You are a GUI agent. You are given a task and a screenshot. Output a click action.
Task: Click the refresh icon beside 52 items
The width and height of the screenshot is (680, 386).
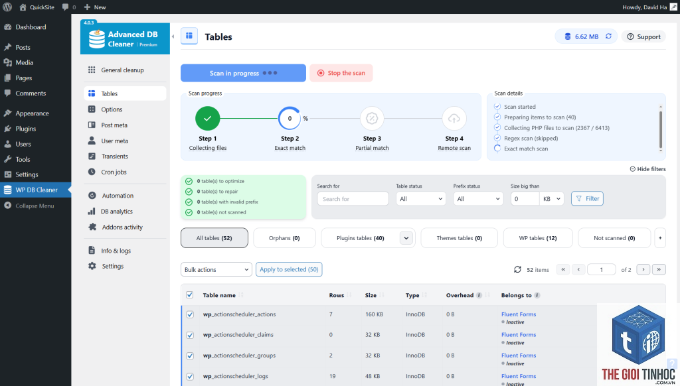(x=517, y=269)
